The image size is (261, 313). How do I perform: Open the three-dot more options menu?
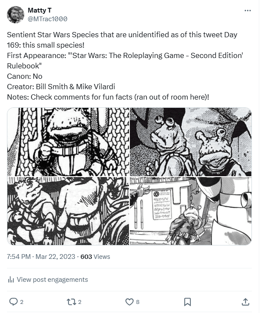coord(248,10)
